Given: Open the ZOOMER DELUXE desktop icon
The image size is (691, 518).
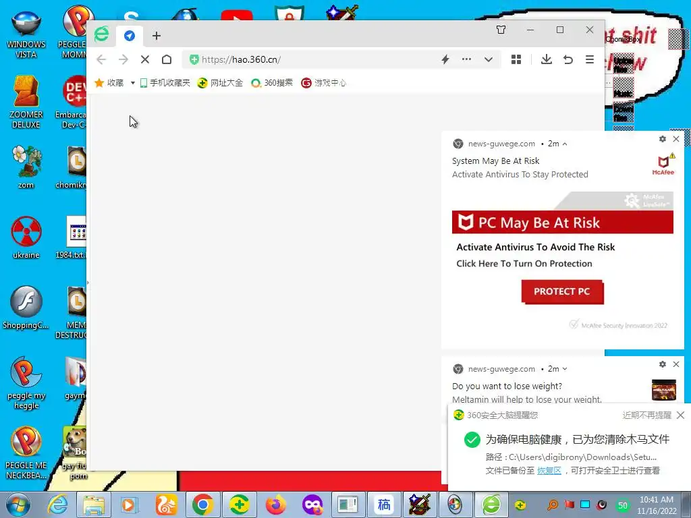Looking at the screenshot, I should point(26,102).
